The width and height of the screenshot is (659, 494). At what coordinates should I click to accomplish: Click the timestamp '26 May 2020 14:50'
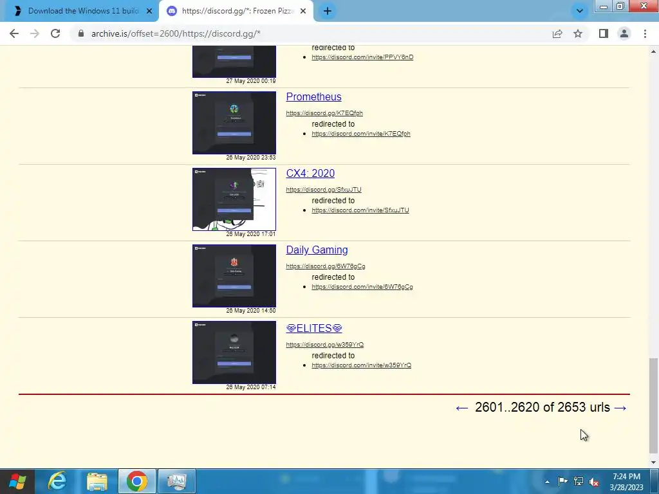click(251, 311)
